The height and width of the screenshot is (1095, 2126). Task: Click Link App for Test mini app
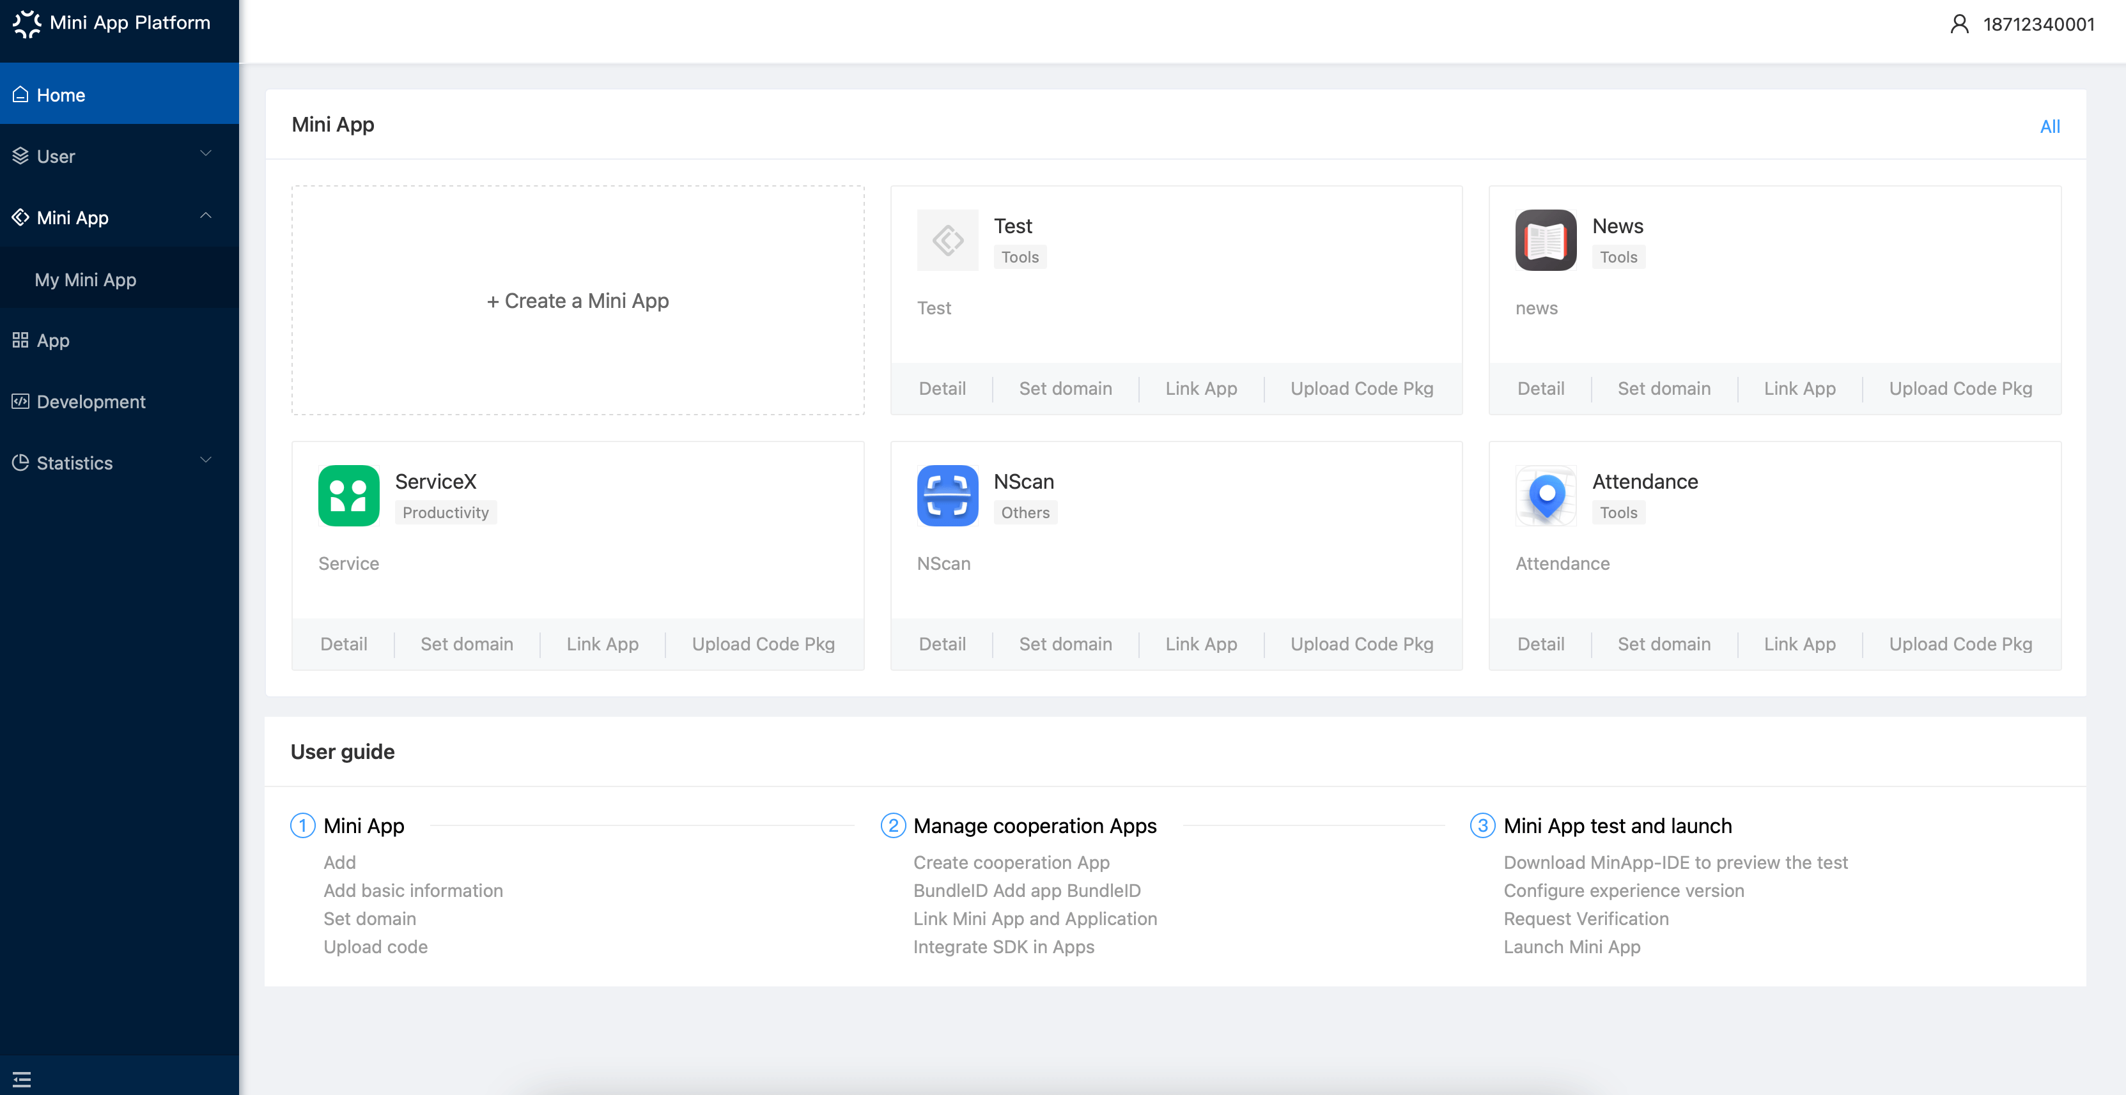point(1201,388)
